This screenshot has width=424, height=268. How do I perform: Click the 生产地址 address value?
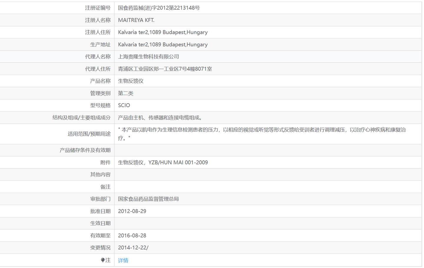click(163, 45)
